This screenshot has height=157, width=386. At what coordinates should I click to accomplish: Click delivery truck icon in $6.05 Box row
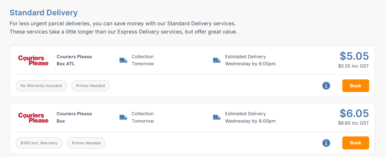(217, 117)
